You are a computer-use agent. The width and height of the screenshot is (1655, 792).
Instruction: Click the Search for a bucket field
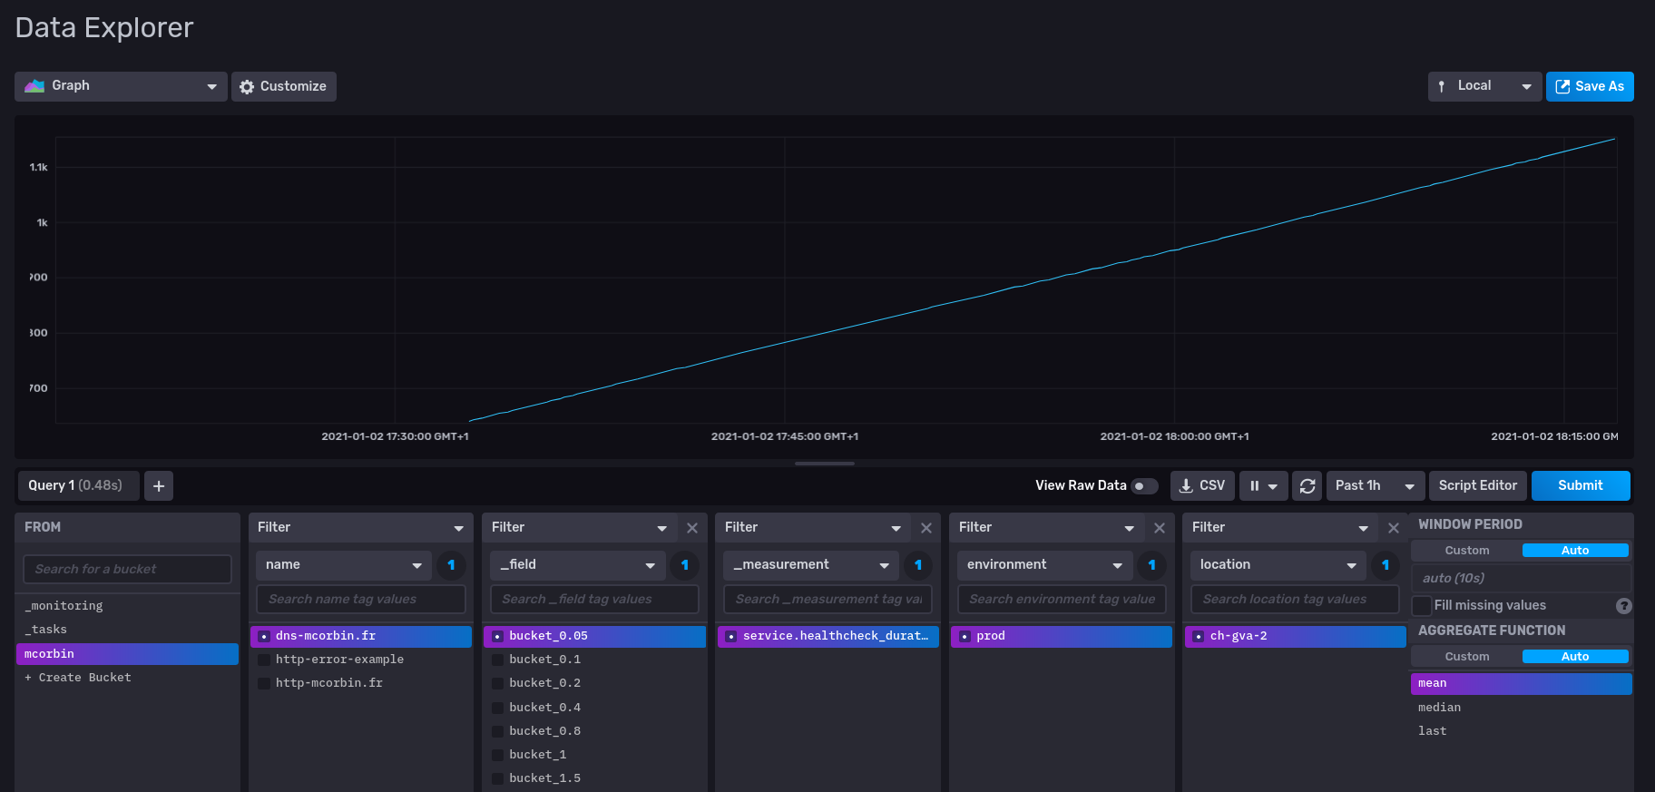127,570
